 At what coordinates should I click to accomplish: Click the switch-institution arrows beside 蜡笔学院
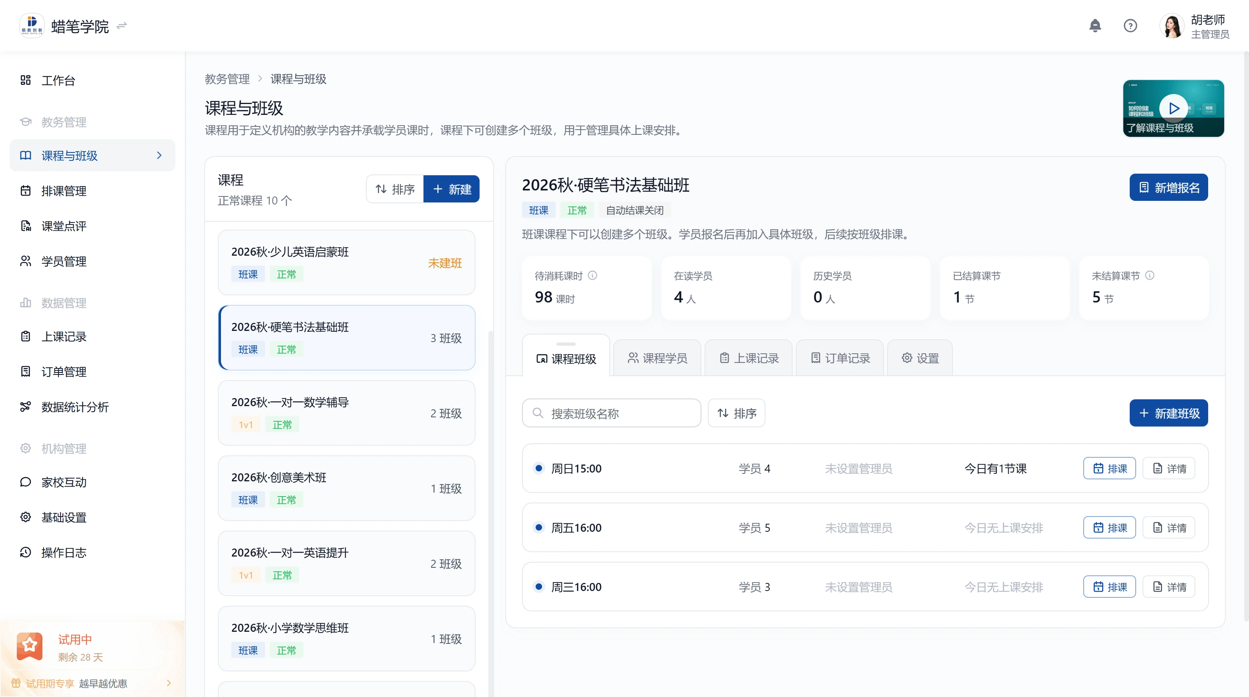click(122, 25)
